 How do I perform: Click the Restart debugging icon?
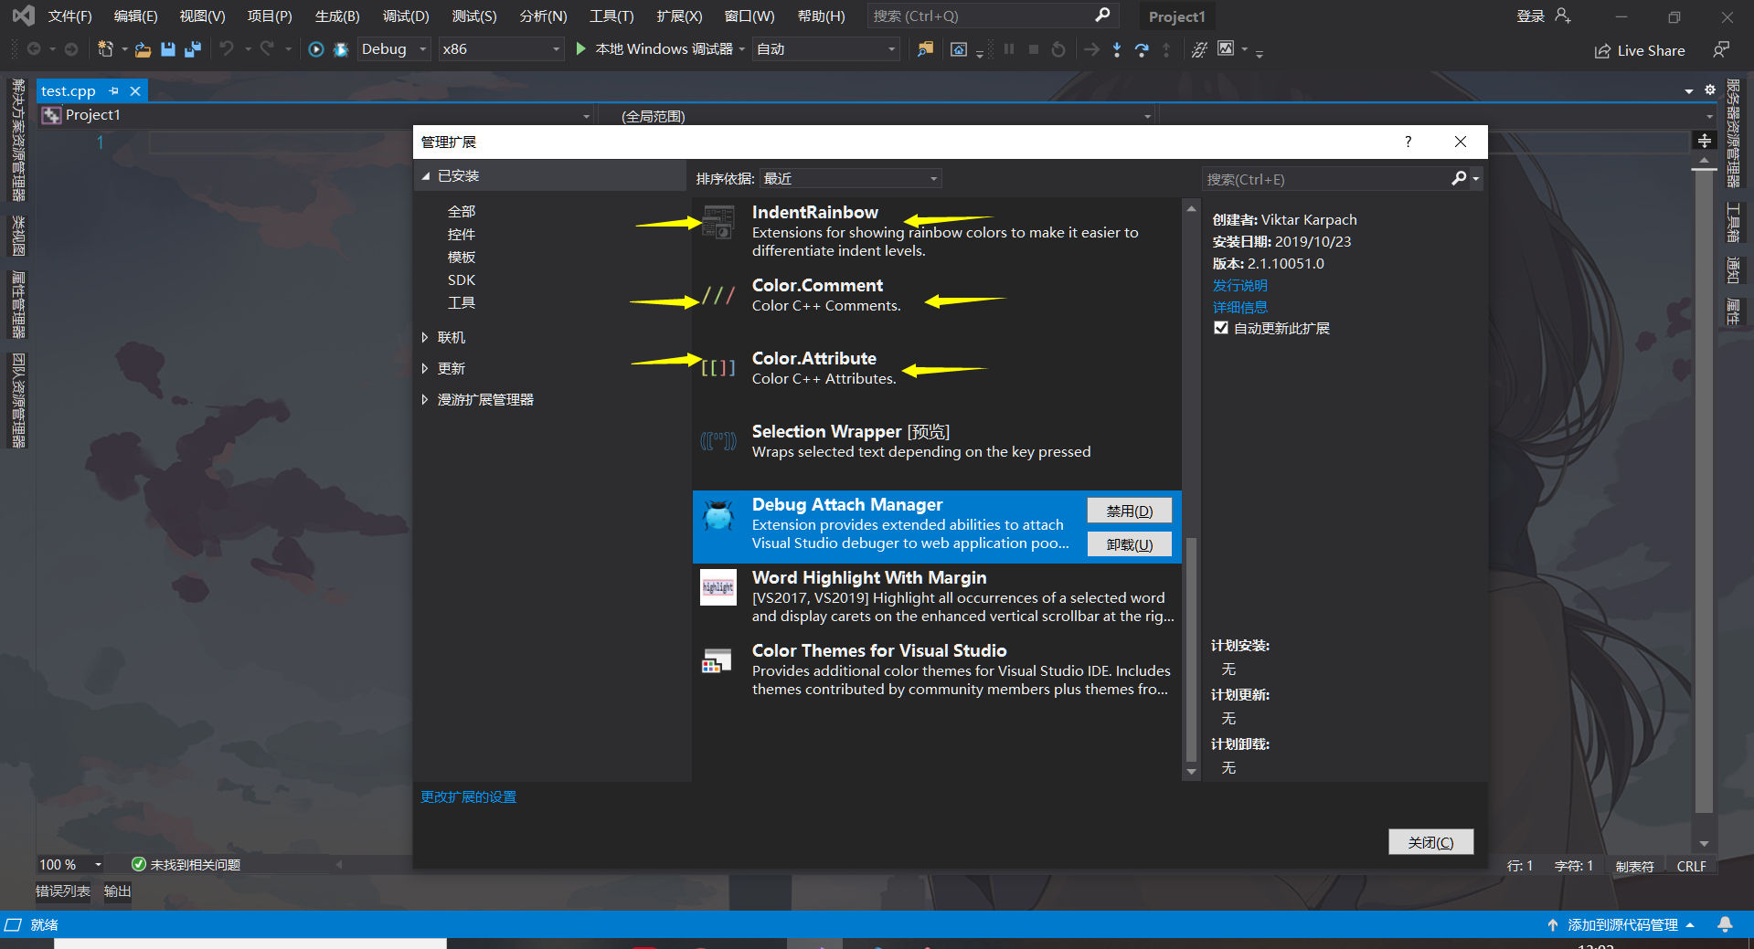1058,49
